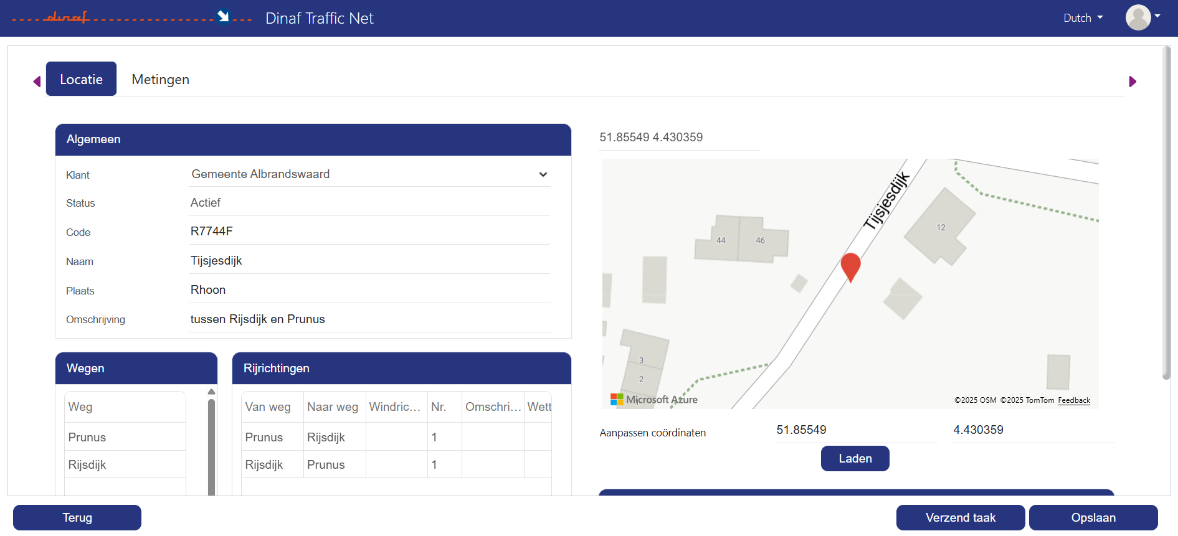Click the Omschrijving column header in Rijrichtingen

click(x=493, y=407)
